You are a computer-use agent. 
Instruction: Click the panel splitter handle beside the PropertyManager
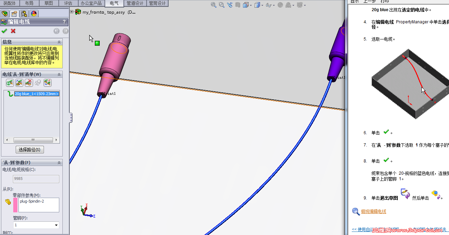click(x=71, y=117)
